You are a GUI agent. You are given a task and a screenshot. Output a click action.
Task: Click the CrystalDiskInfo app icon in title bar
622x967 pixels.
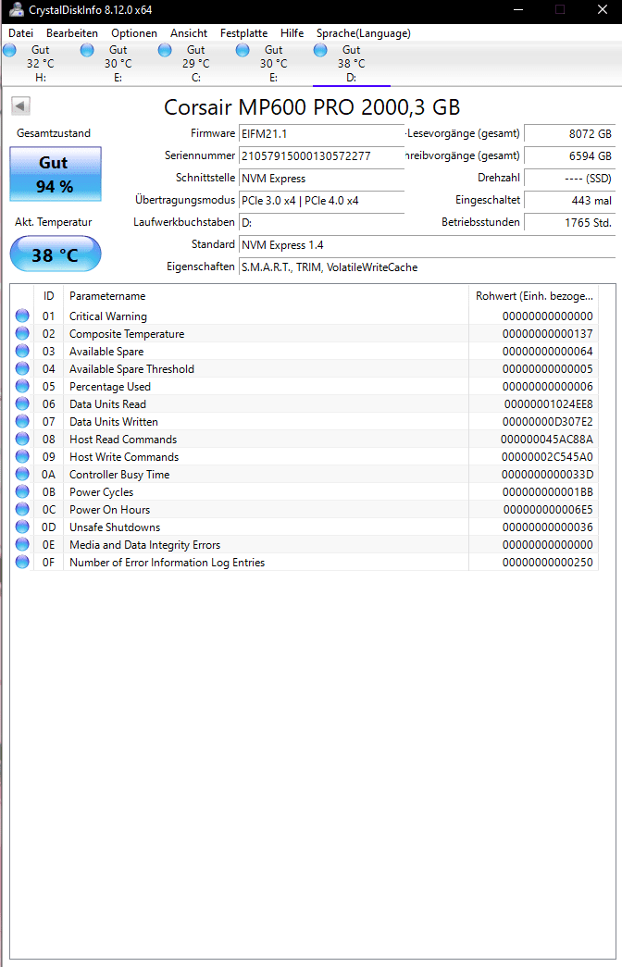(x=16, y=10)
